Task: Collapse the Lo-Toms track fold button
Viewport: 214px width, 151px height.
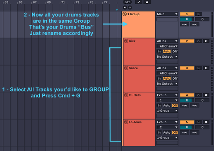Action: point(126,122)
